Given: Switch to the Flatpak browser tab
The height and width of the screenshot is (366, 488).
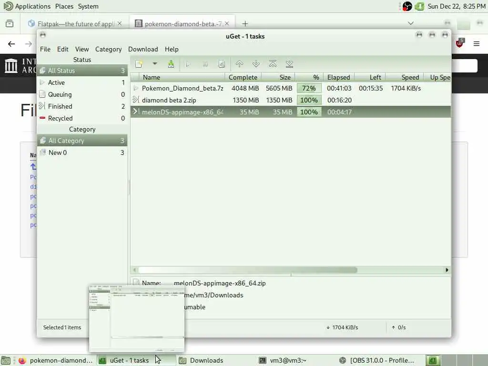Looking at the screenshot, I should (75, 24).
